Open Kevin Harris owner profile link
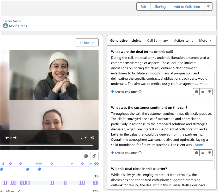The width and height of the screenshot is (219, 192). [x=18, y=26]
